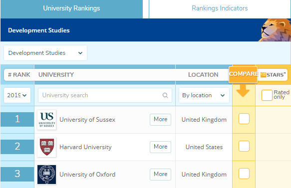Expand the By location filter dropdown

[x=204, y=95]
